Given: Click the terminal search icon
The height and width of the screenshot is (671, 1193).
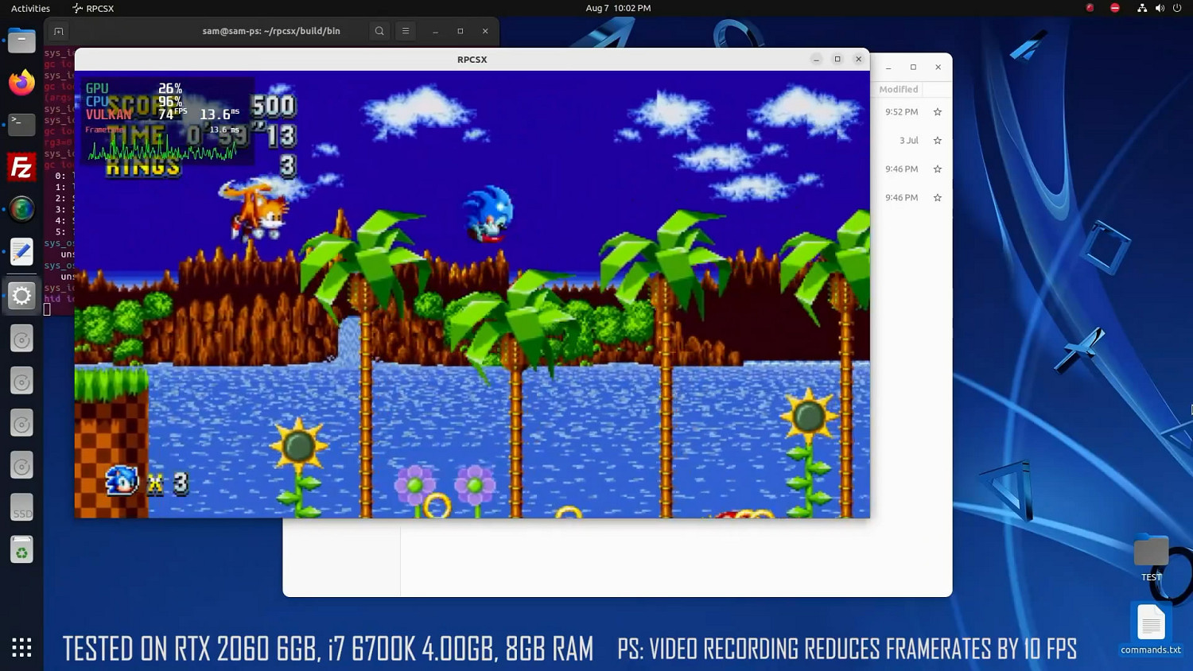Looking at the screenshot, I should 379,31.
